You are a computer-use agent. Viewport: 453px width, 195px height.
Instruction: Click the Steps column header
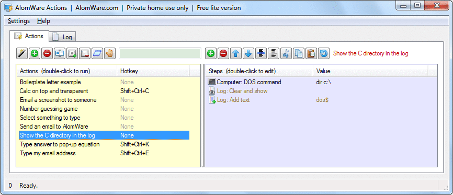(259, 71)
